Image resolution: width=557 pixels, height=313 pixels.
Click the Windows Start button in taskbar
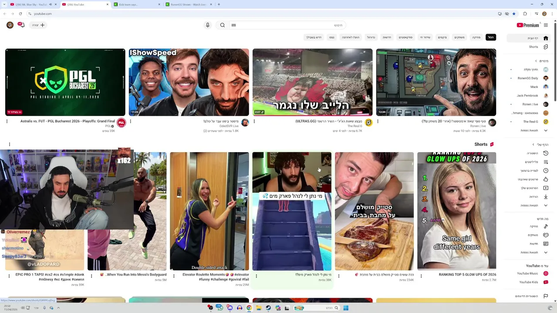click(346, 308)
